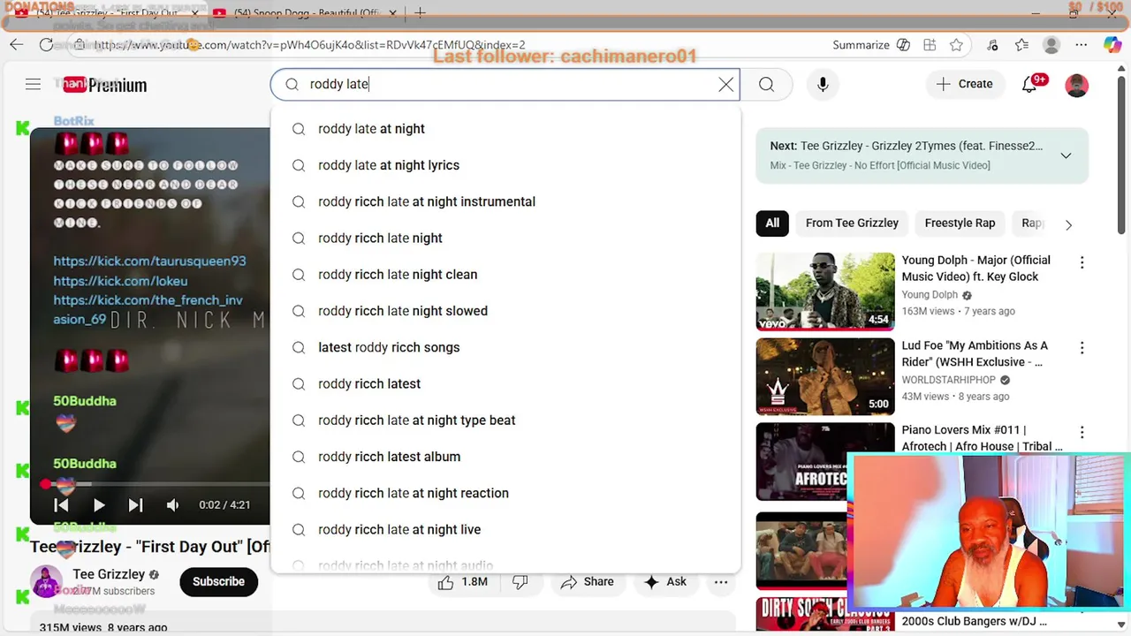The image size is (1131, 636).
Task: Open Tee Grizzley channel name link
Action: tap(109, 574)
